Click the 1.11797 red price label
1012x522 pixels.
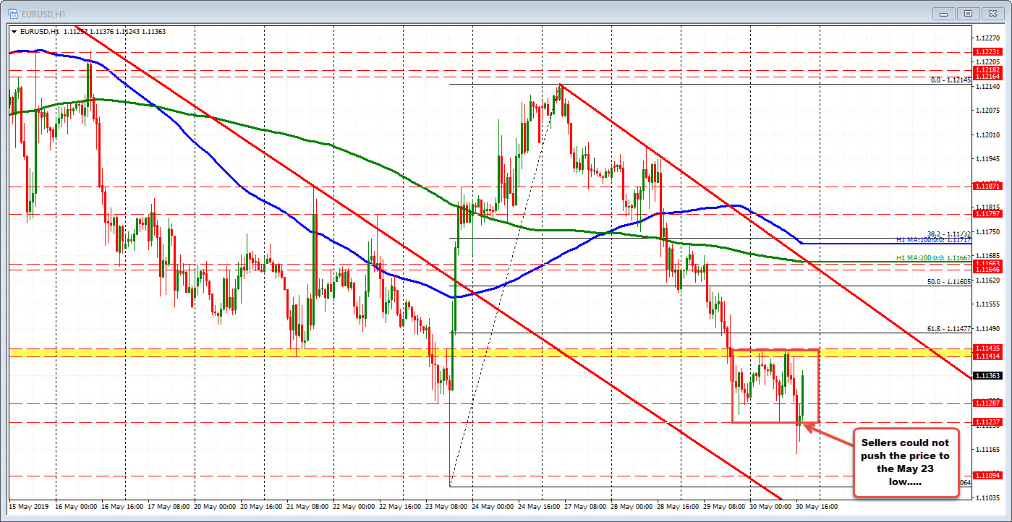click(x=987, y=214)
